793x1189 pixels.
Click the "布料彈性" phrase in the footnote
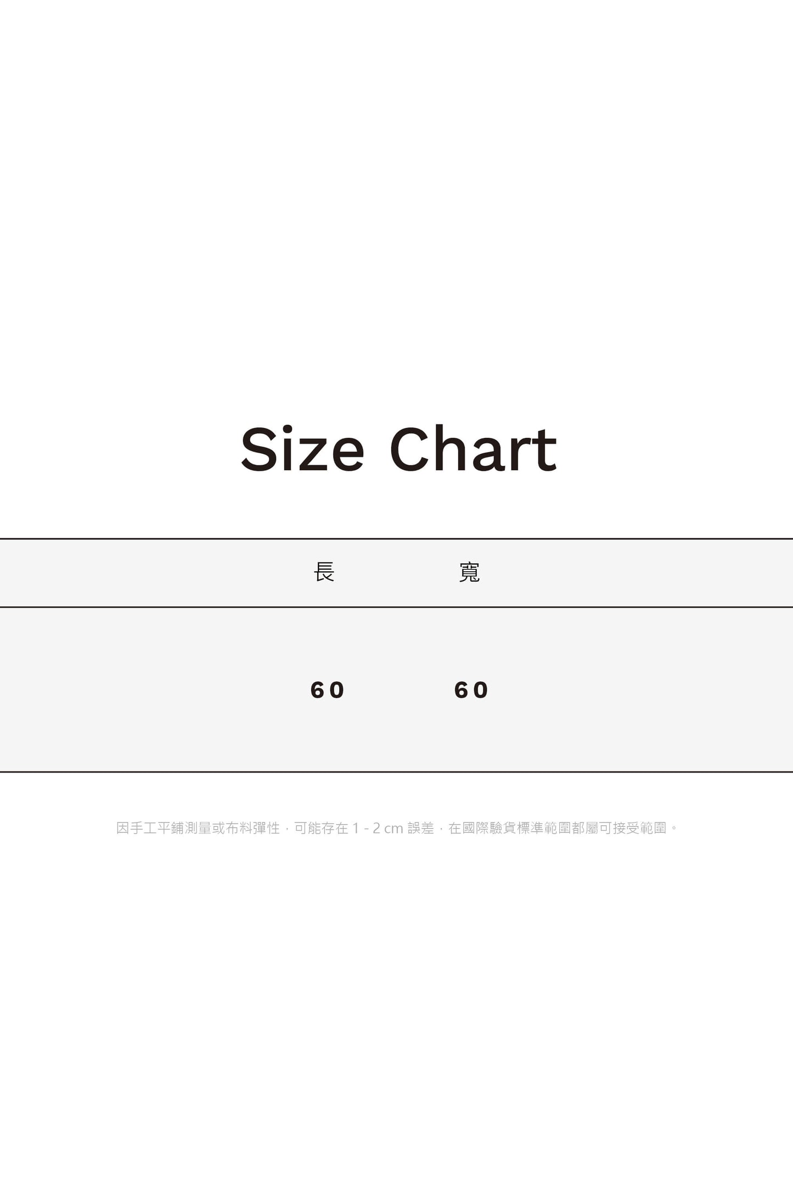253,828
